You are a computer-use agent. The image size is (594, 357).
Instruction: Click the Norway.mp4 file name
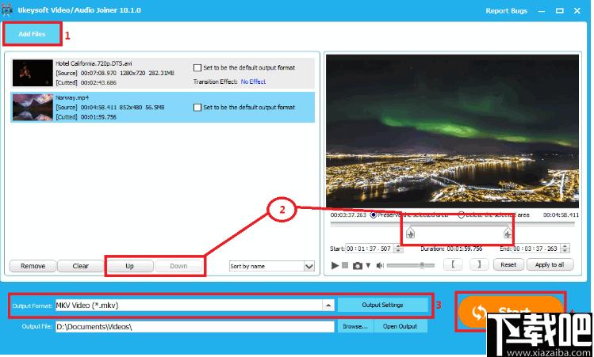click(72, 97)
